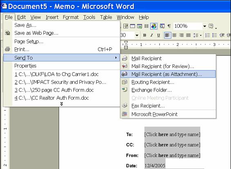Open the 100% zoom dropdown arrow

[x=205, y=26]
